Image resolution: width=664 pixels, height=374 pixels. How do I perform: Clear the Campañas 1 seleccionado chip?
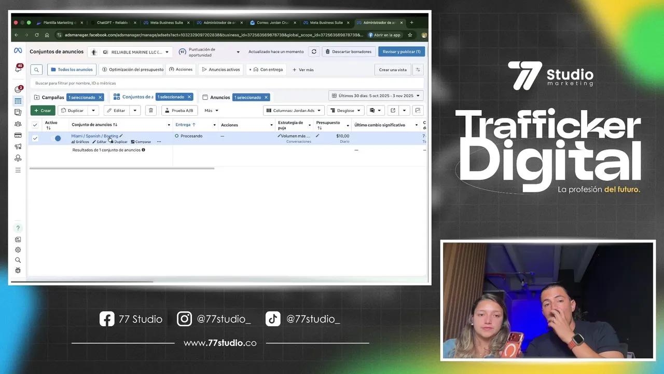click(x=100, y=97)
